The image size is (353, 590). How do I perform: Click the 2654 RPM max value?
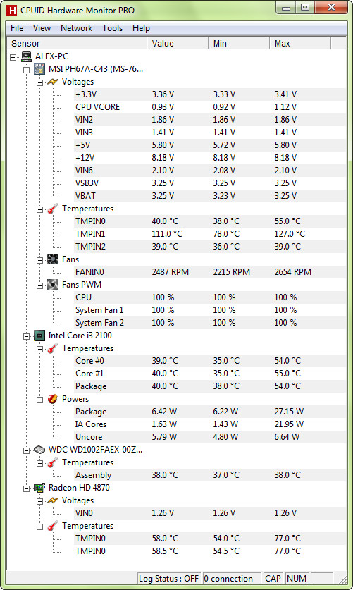pyautogui.click(x=293, y=271)
